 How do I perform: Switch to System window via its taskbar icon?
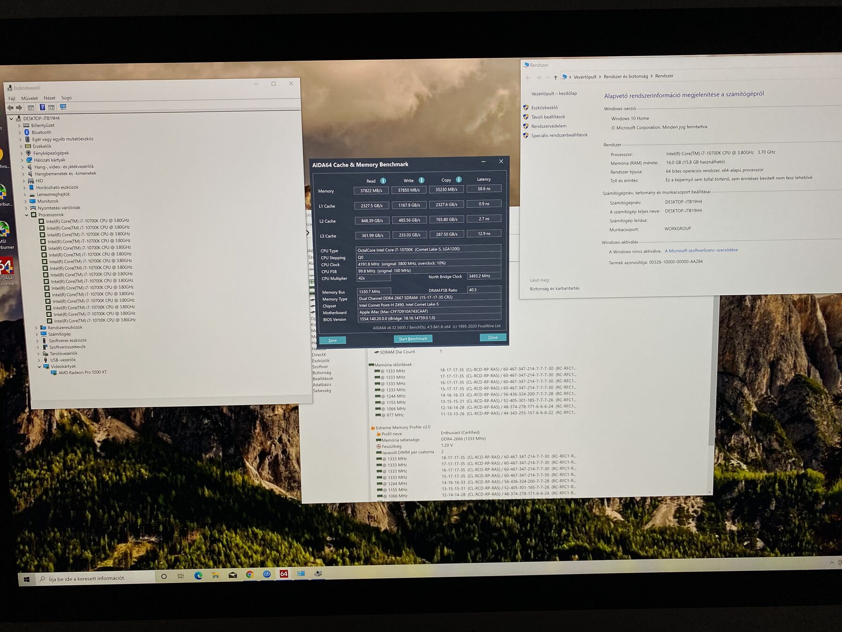click(x=301, y=574)
